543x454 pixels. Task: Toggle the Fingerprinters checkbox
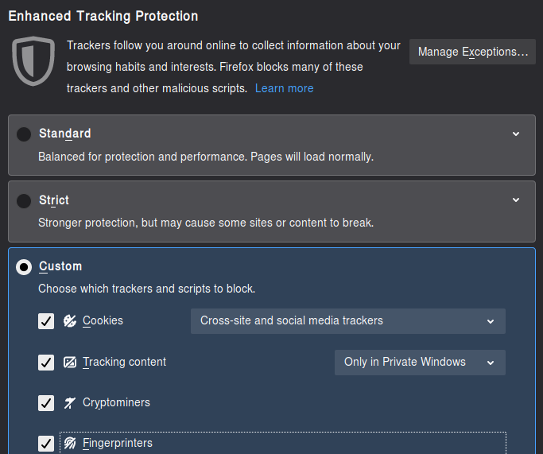(46, 443)
